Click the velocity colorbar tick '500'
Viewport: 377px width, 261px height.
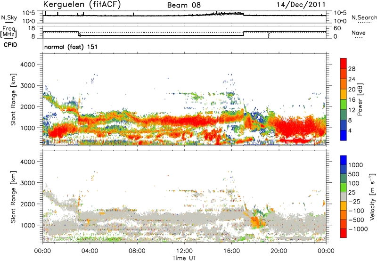pyautogui.click(x=354, y=174)
